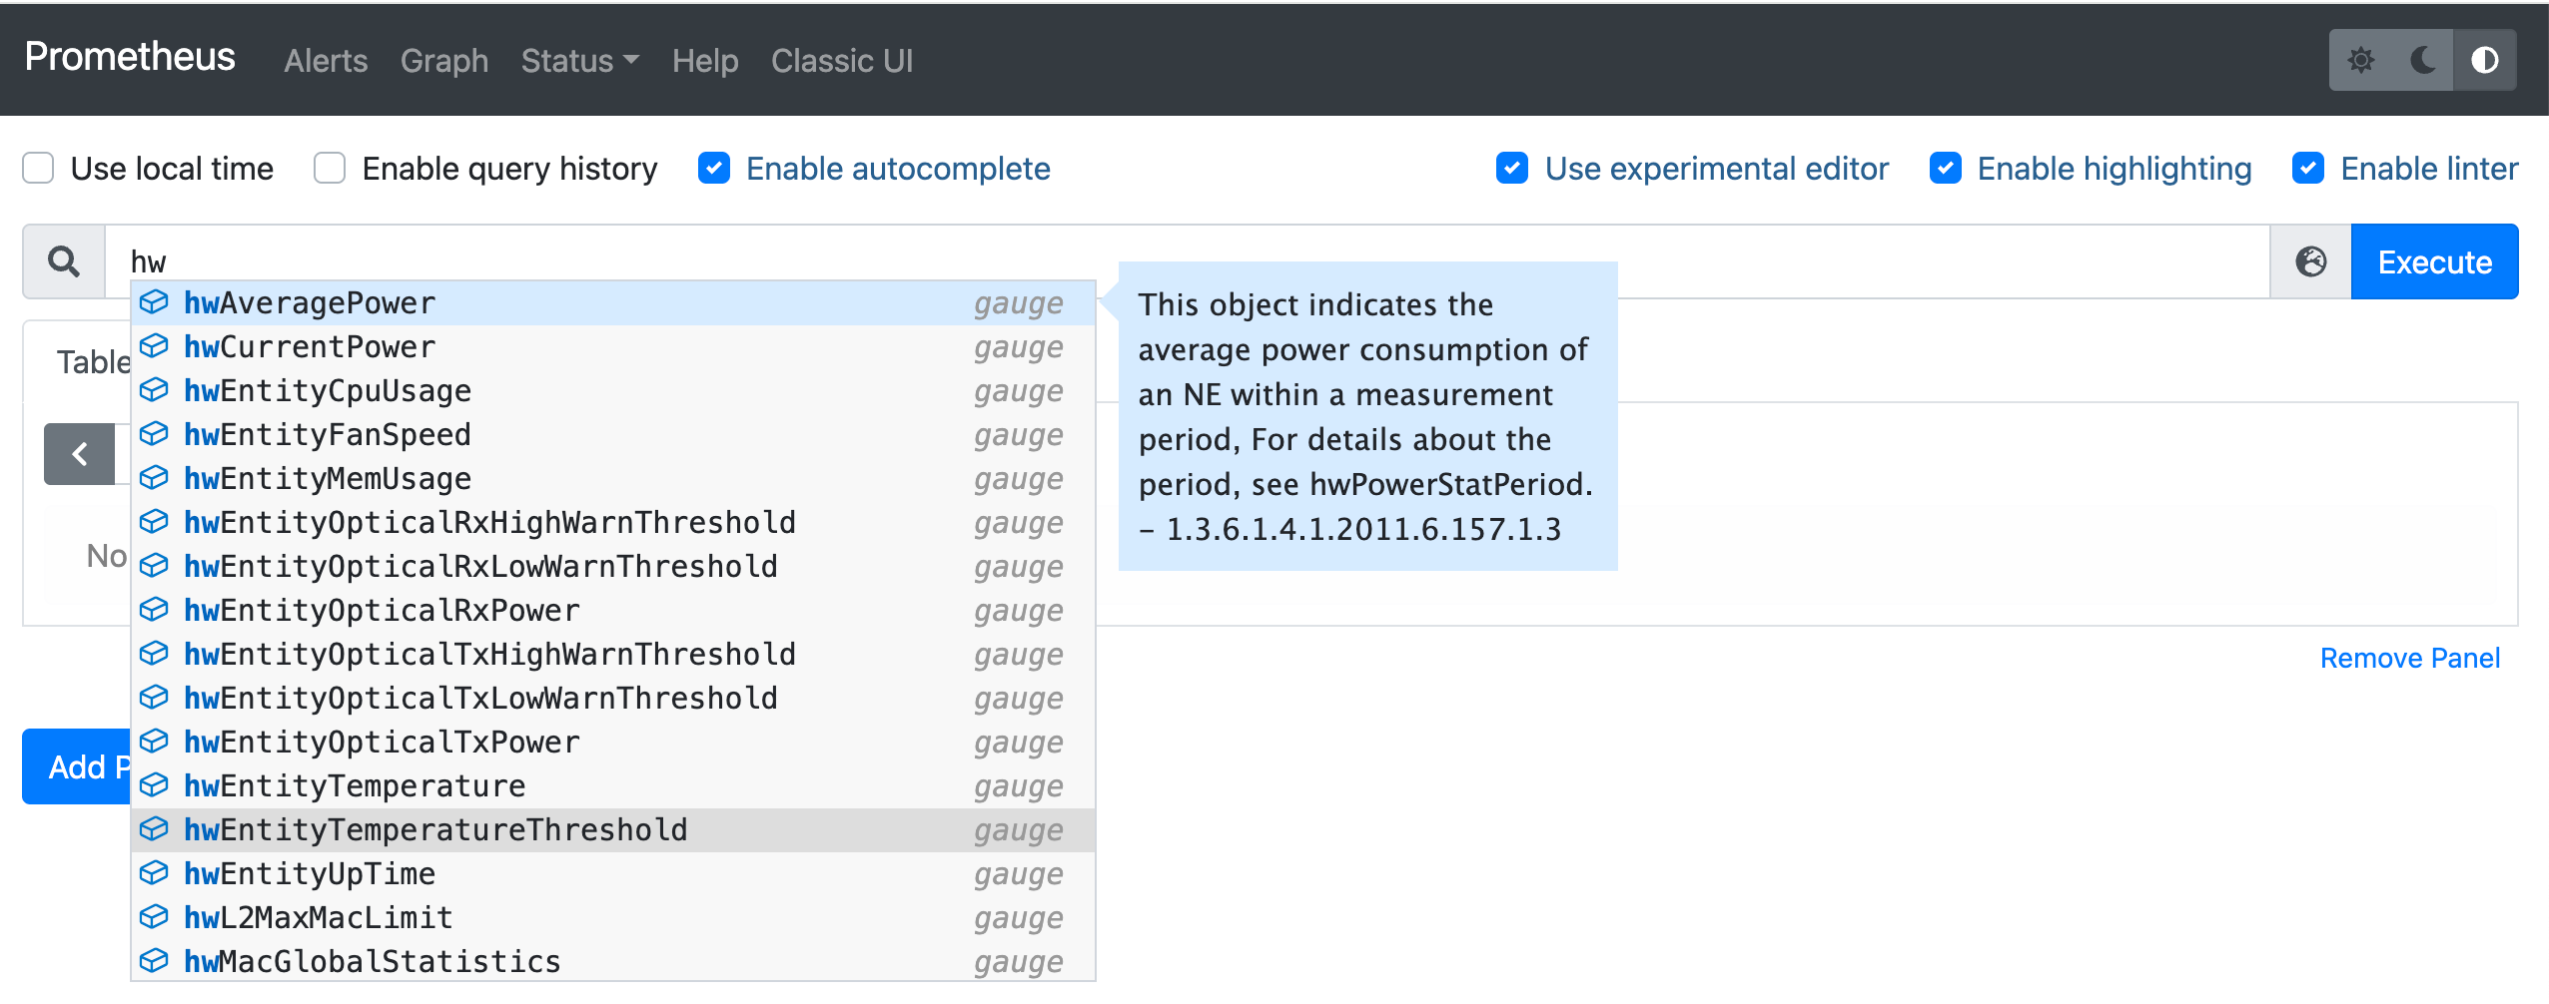The image size is (2549, 1004).
Task: Select hwEntityOpticalRxLowWarnThreshold metric
Action: coord(612,566)
